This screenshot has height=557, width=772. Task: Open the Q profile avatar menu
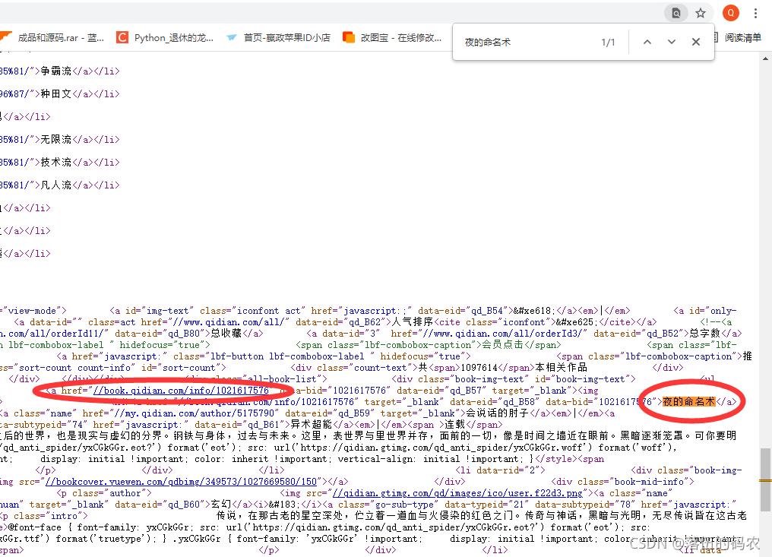730,12
